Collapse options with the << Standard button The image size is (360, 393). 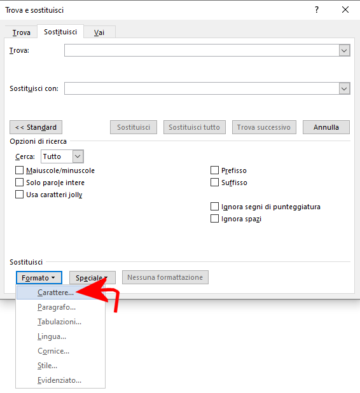pos(36,127)
